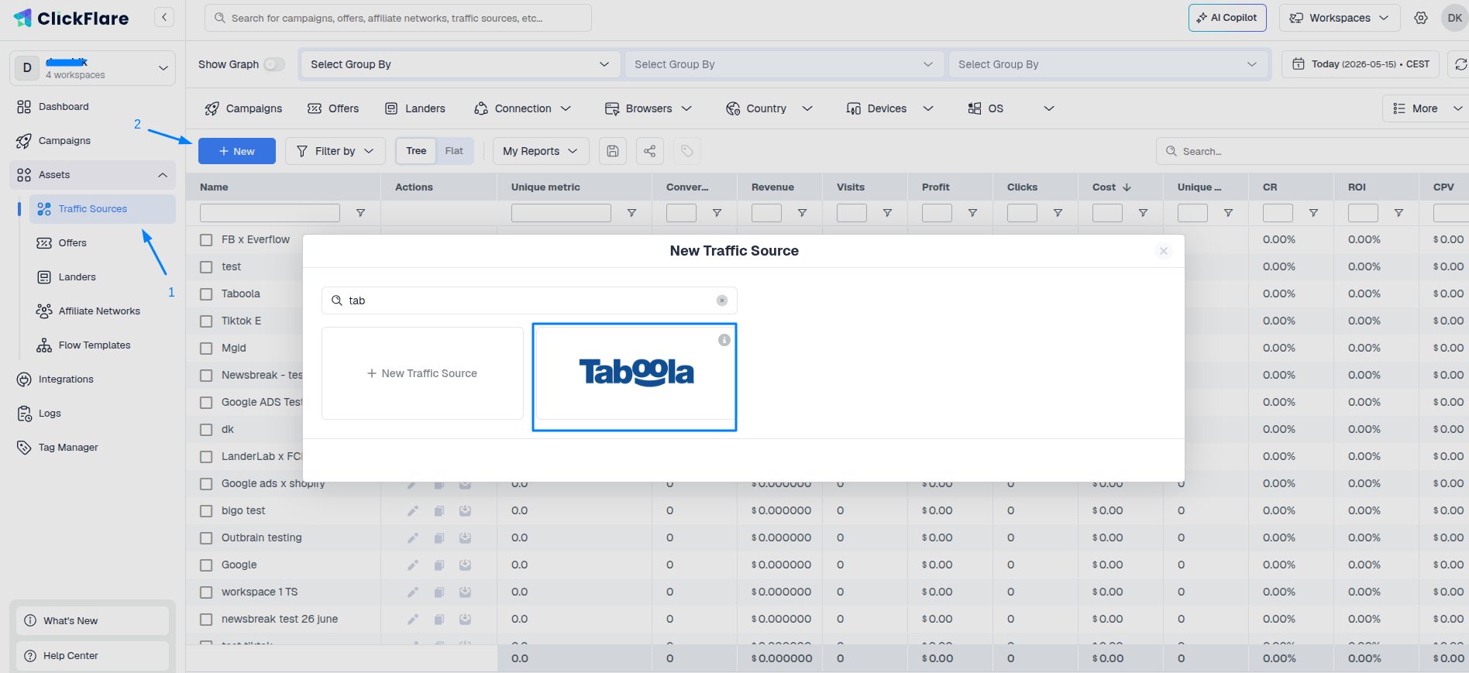
Task: Open the DK user avatar menu
Action: tap(1454, 18)
